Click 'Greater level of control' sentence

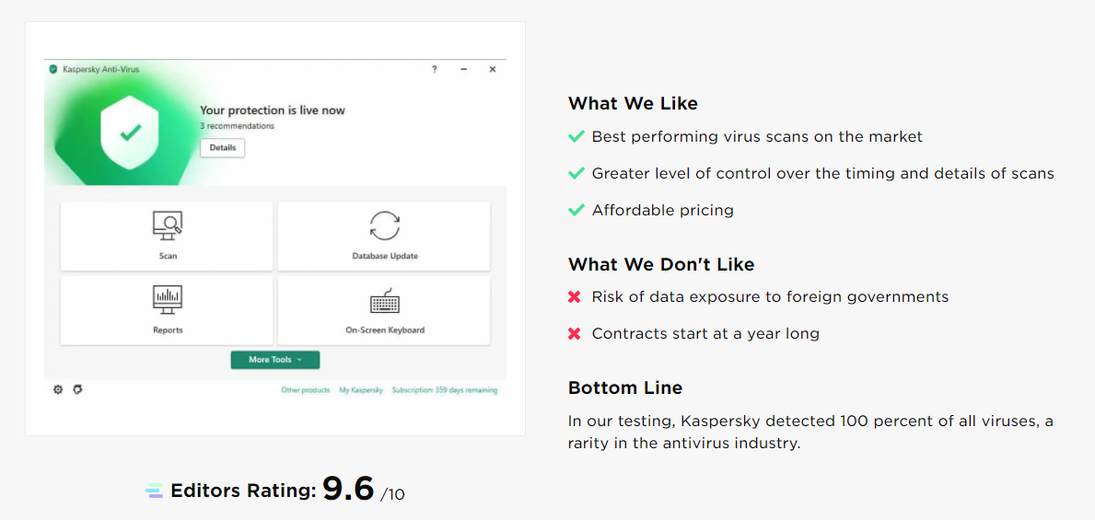[822, 173]
